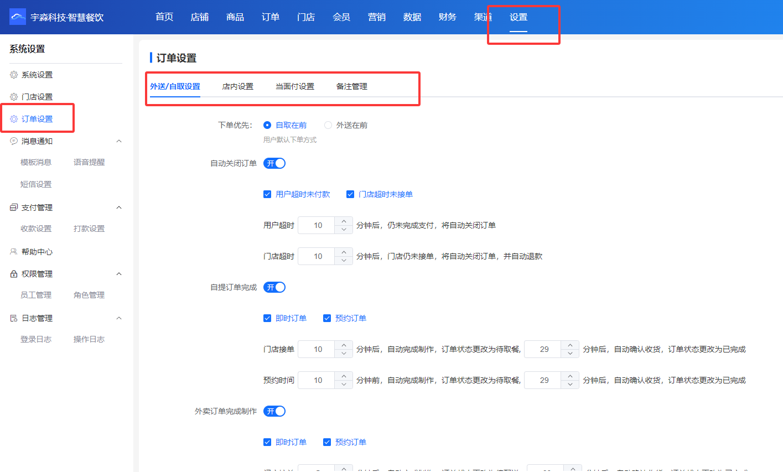Open the 首页 top menu

pyautogui.click(x=164, y=17)
